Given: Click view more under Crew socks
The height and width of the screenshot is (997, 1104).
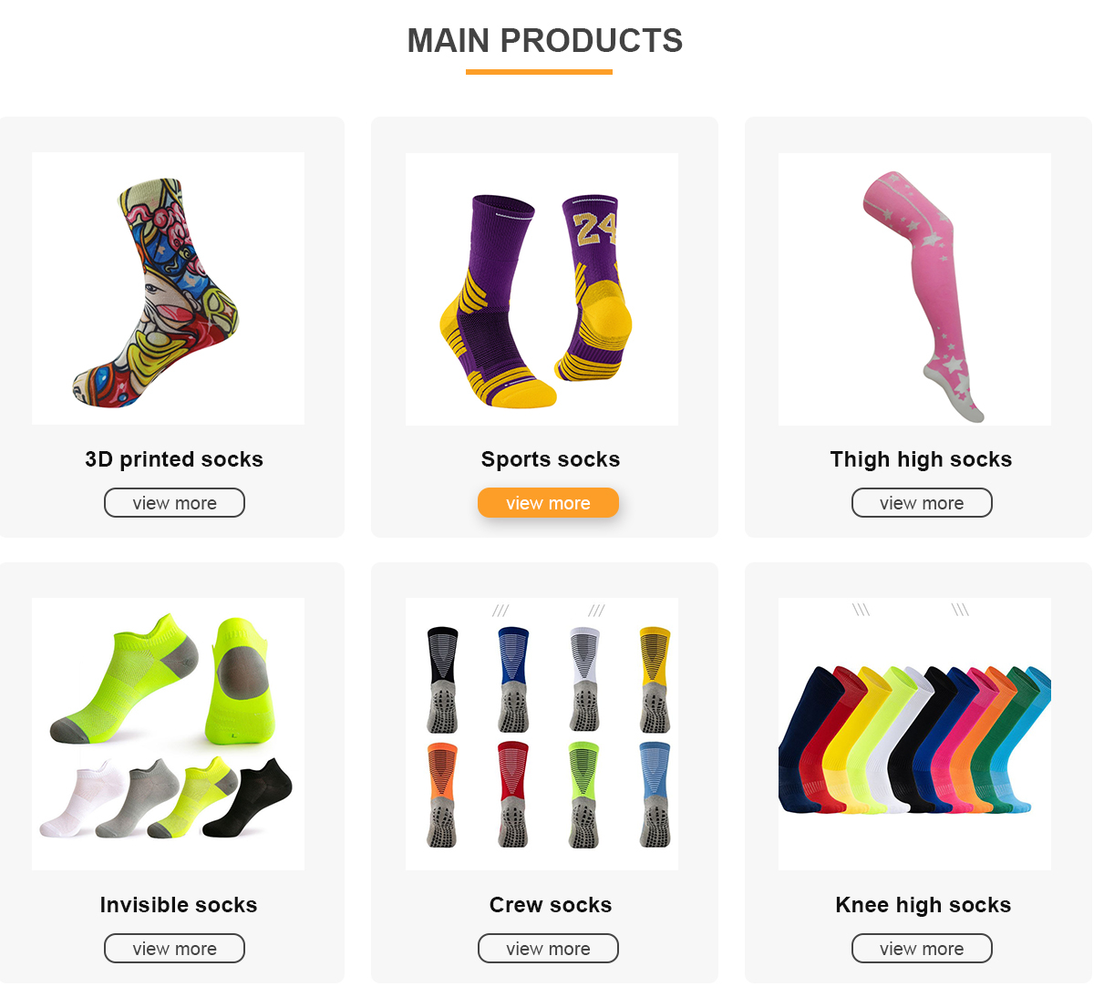Looking at the screenshot, I should click(548, 949).
